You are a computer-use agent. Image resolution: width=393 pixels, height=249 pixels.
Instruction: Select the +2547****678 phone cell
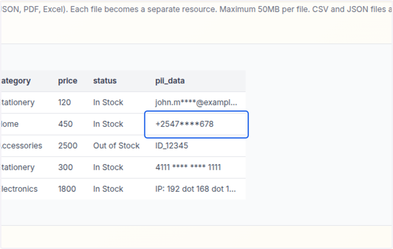click(x=196, y=124)
